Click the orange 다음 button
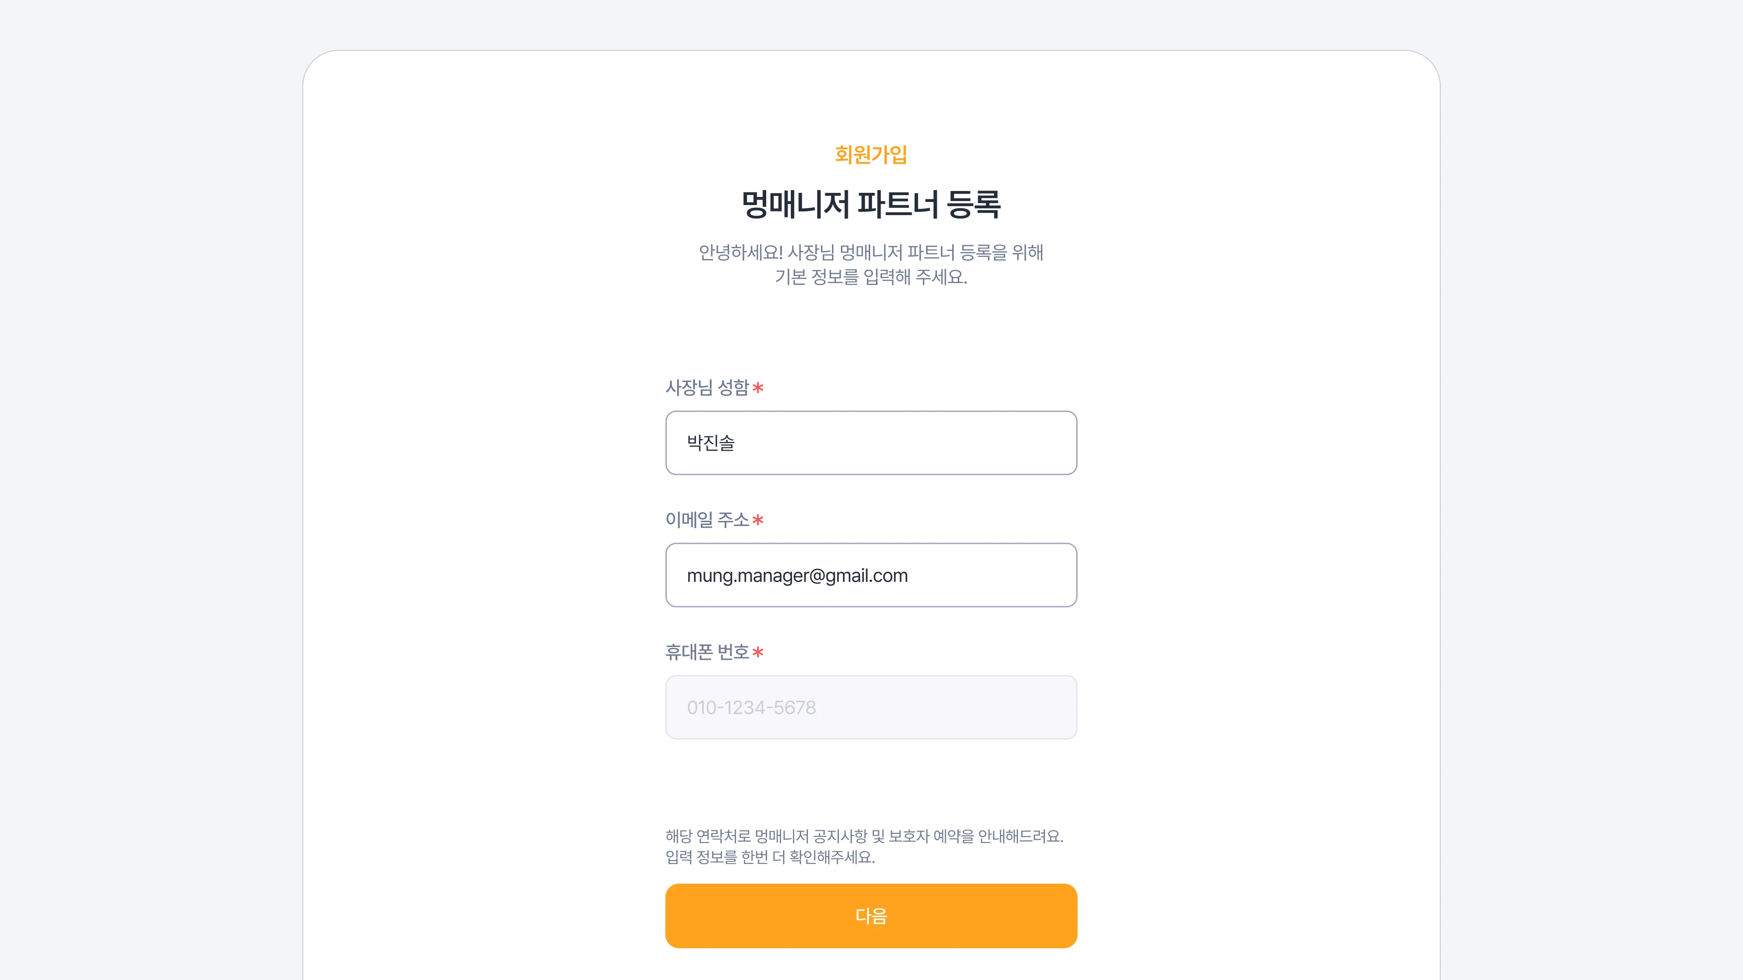Screen dimensions: 1743x980 (x=871, y=915)
